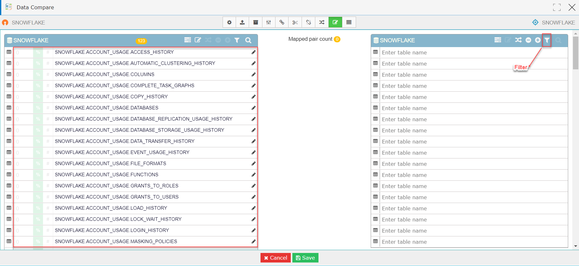This screenshot has height=266, width=579.
Task: Click the plus icon in right panel header
Action: click(x=538, y=40)
